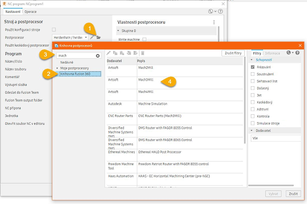Toggle the Write machine checkbox
The height and width of the screenshot is (204, 307).
[x=144, y=39]
